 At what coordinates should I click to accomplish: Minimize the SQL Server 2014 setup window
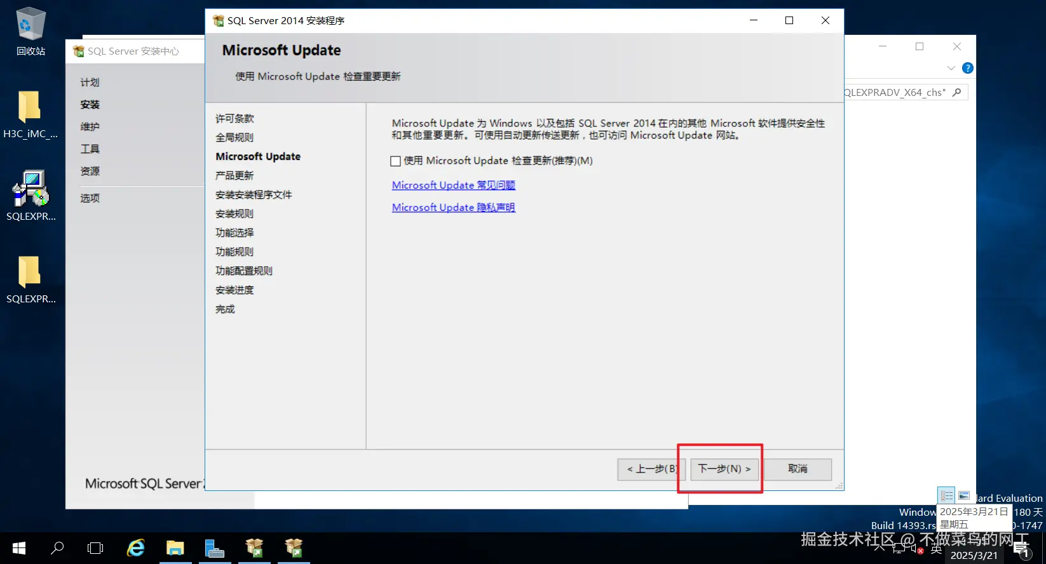coord(754,20)
